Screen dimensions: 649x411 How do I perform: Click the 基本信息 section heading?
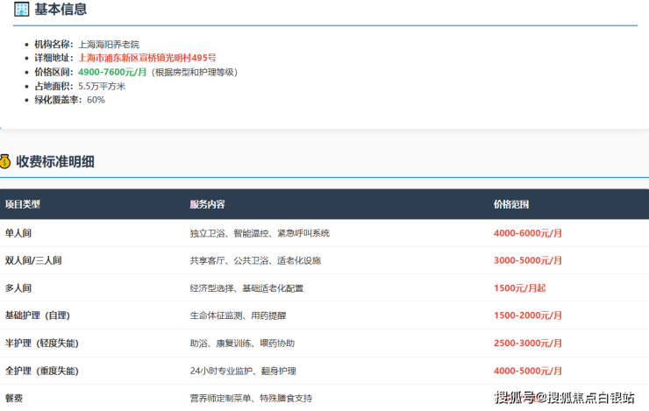coord(61,10)
